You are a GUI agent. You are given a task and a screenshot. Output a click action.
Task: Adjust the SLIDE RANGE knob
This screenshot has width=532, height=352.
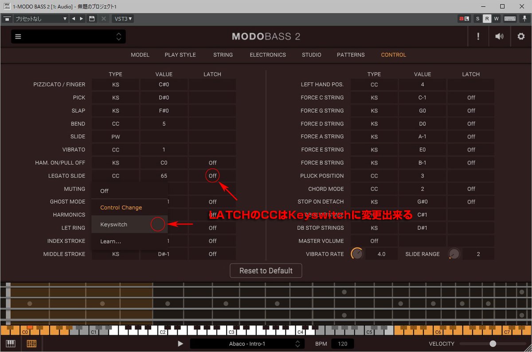point(454,254)
